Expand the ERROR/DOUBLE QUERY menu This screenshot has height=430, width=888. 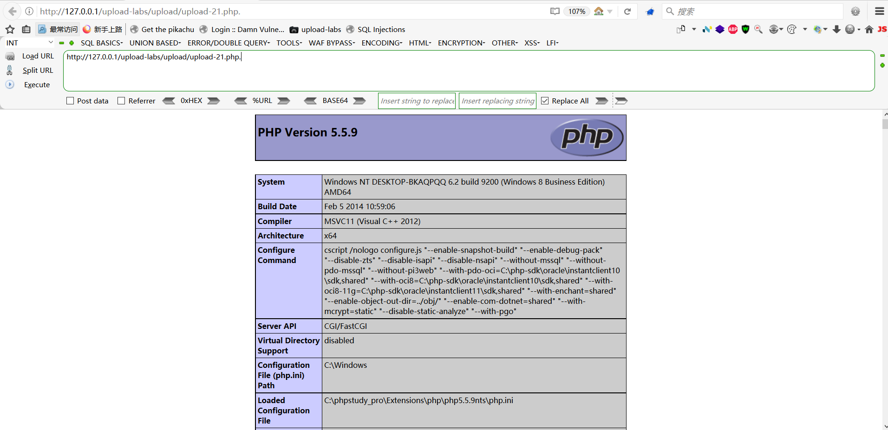[229, 43]
